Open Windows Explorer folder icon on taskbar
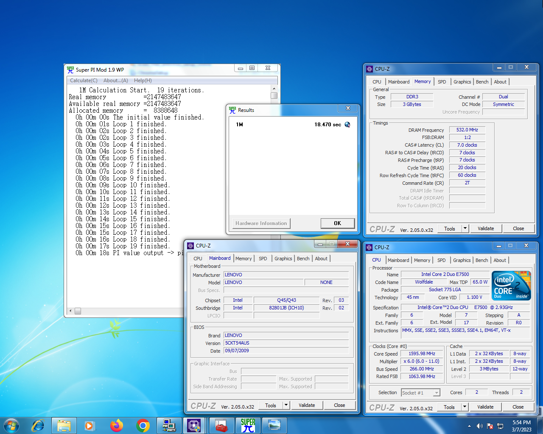This screenshot has width=543, height=434. tap(64, 425)
